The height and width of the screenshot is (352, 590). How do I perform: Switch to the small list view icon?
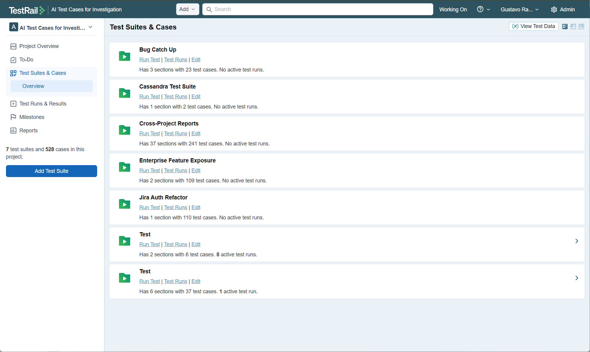coord(581,27)
